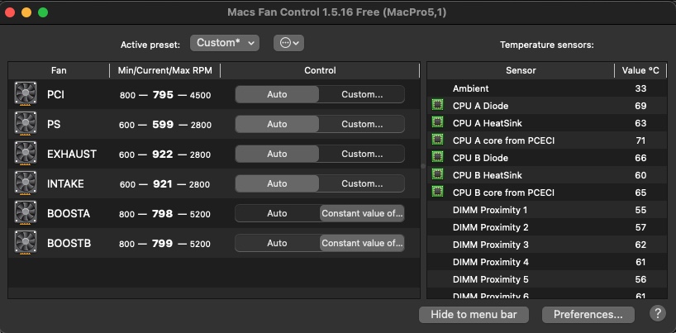Viewport: 676px width, 333px height.
Task: Set EXHAUST fan to Custom control
Action: (362, 154)
